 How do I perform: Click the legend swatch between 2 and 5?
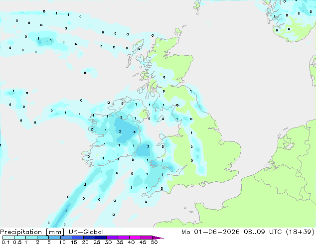tap(43, 238)
